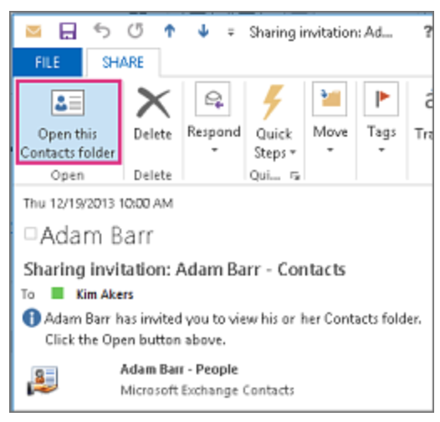This screenshot has height=422, width=440.
Task: Delete the message with the X icon
Action: (153, 102)
